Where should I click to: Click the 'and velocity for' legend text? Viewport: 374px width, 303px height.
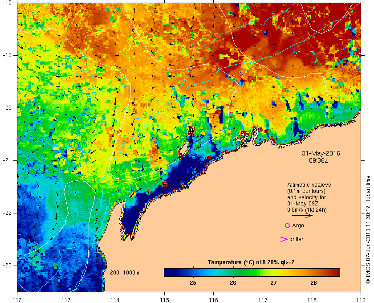[x=306, y=197]
